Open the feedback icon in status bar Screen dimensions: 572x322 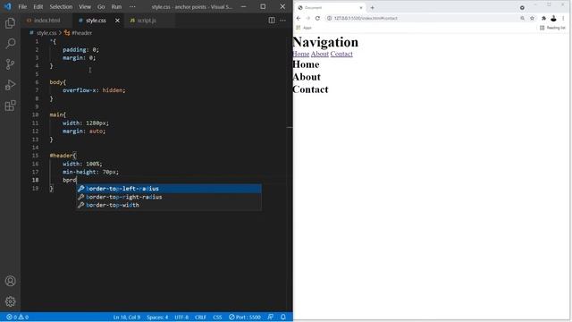click(x=270, y=317)
